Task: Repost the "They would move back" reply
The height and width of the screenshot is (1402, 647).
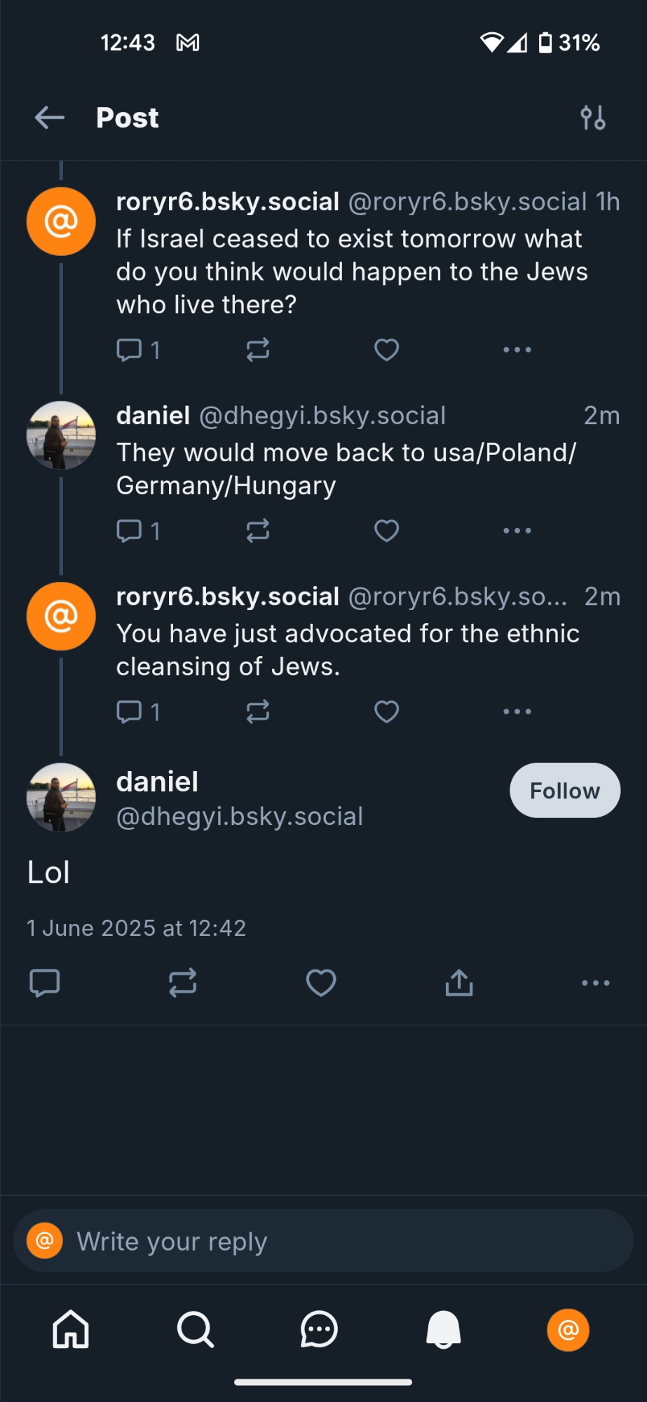Action: [258, 531]
